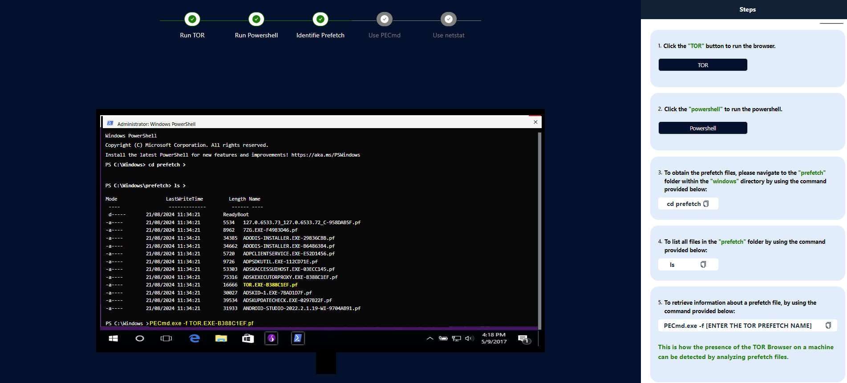Select the "Use netstat" progress step
The height and width of the screenshot is (383, 847).
tap(449, 19)
